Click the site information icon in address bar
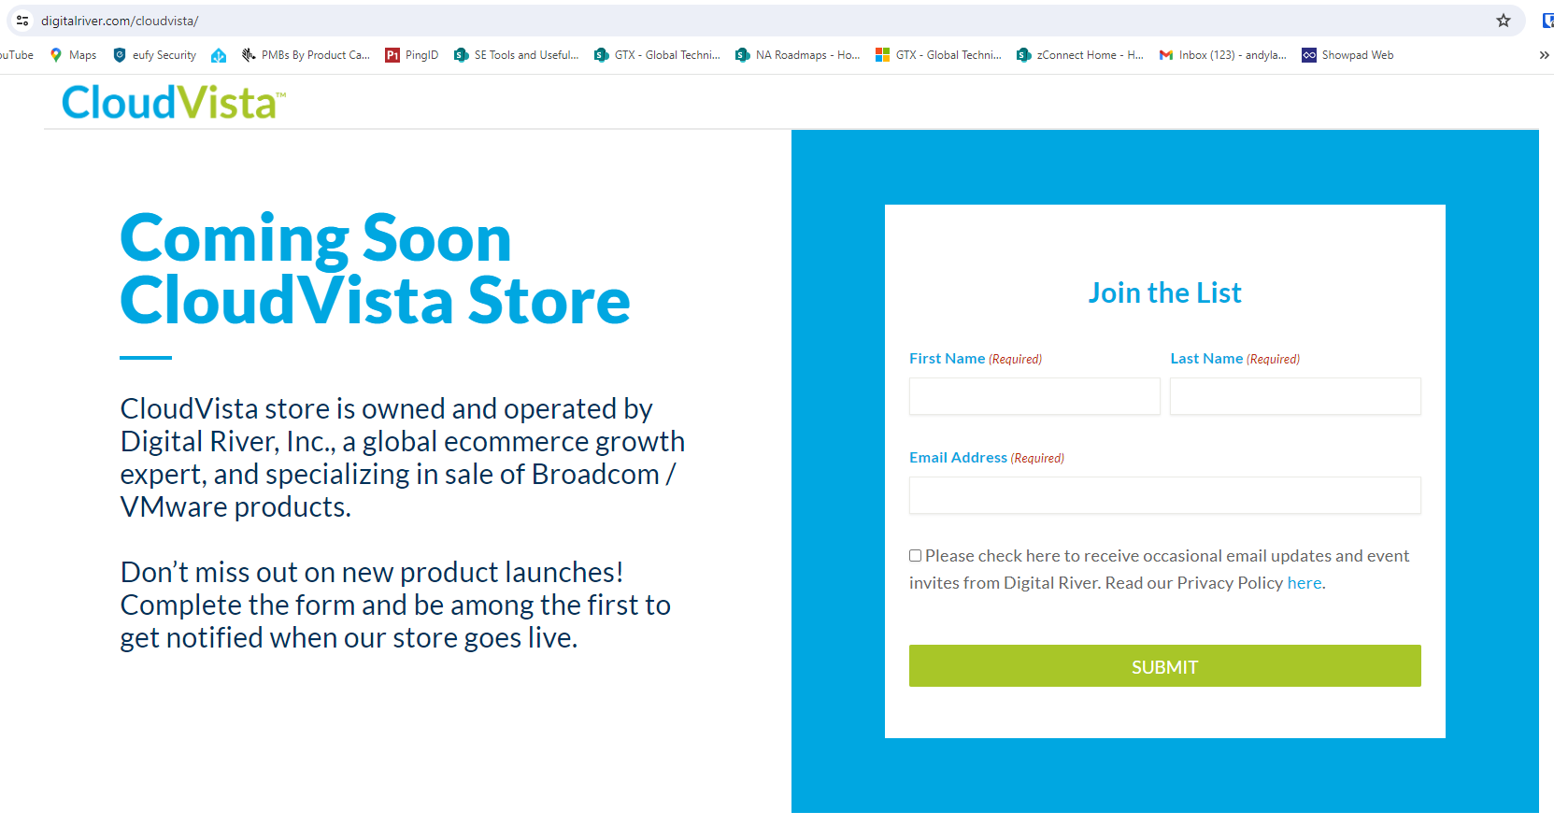The image size is (1554, 826). (22, 21)
